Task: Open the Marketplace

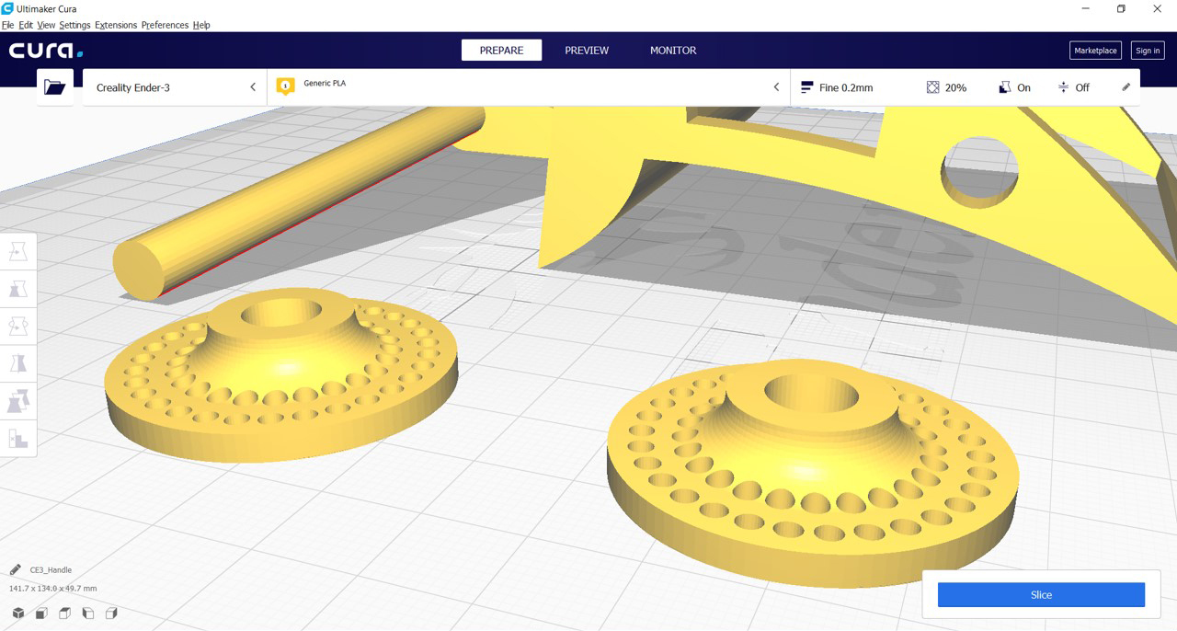Action: pos(1095,51)
